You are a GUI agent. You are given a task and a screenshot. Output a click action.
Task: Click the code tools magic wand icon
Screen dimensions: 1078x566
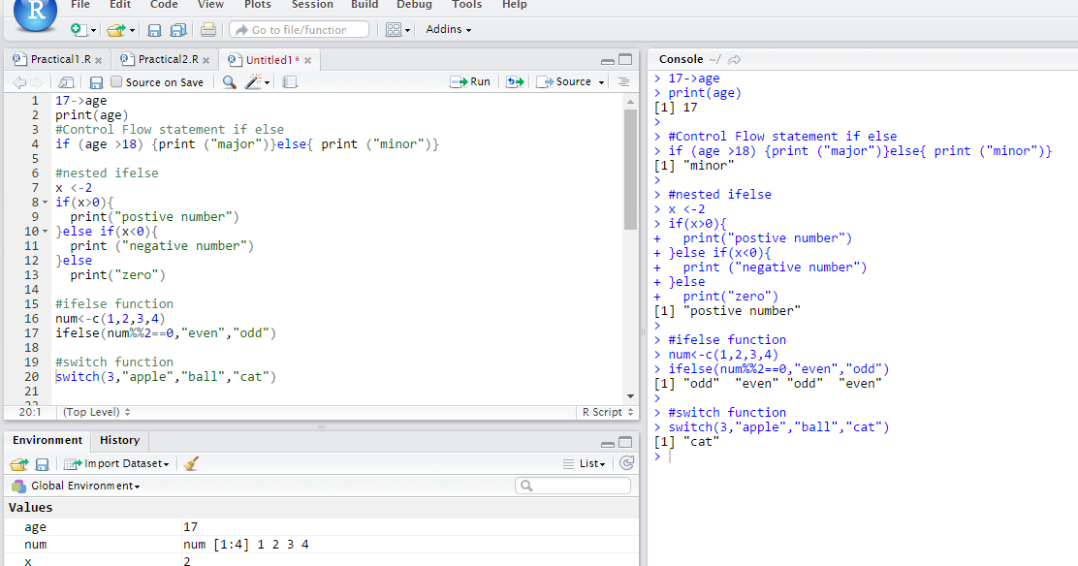click(x=253, y=81)
